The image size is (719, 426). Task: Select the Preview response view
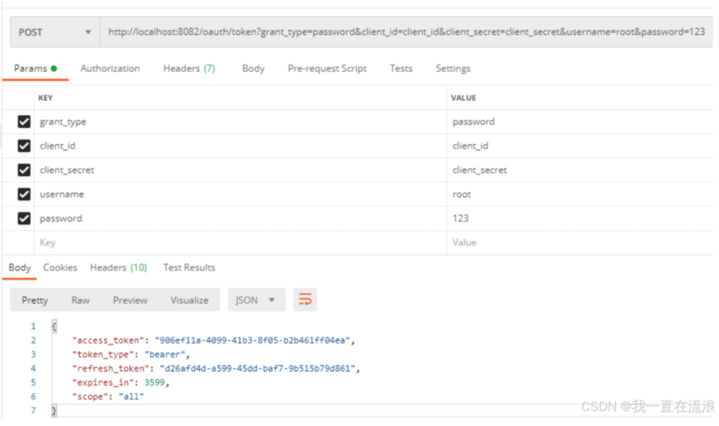coord(130,300)
